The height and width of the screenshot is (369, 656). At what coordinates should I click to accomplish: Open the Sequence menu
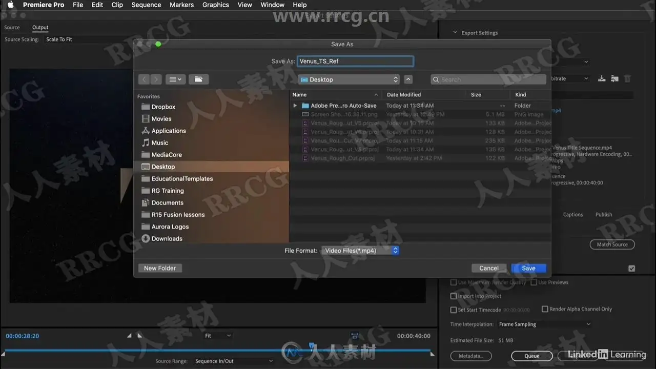pyautogui.click(x=146, y=5)
